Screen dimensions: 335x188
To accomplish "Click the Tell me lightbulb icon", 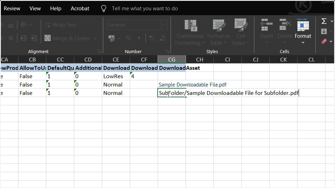I will pyautogui.click(x=104, y=9).
